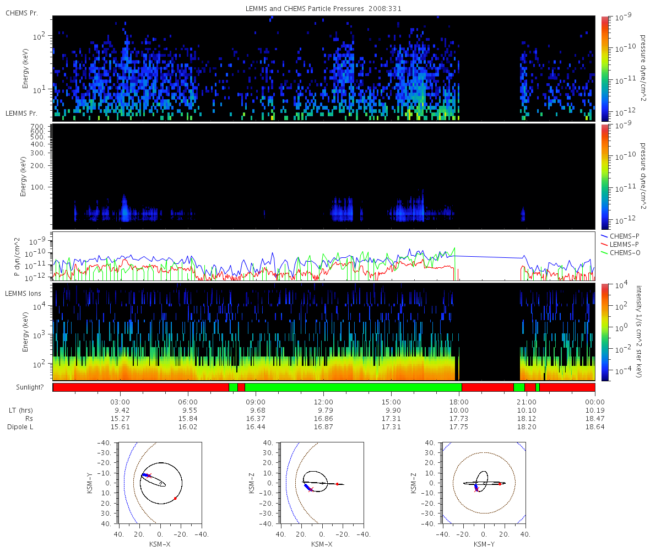Click the KSM-X versus KSM-Z orbit plot
This screenshot has width=661, height=551.
click(322, 483)
